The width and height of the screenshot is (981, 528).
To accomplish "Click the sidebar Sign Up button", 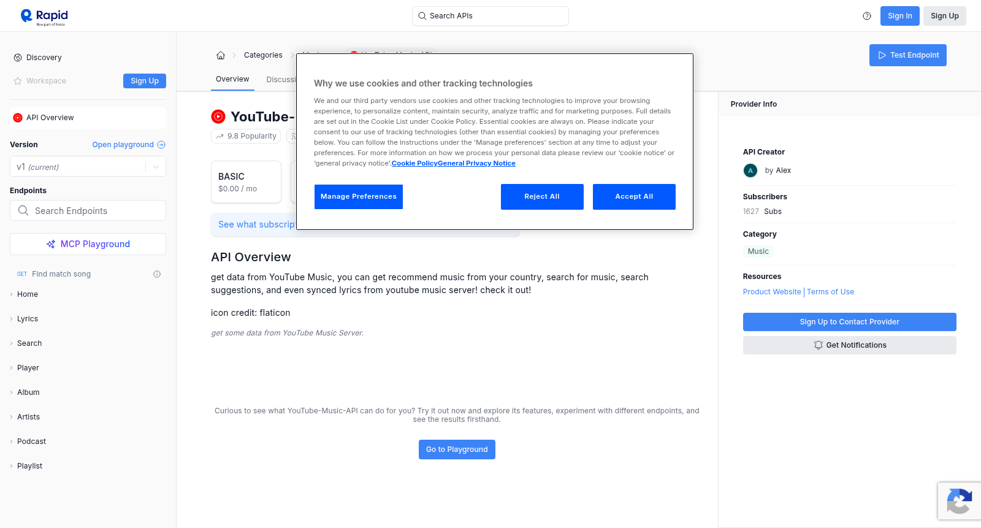I will pos(145,81).
